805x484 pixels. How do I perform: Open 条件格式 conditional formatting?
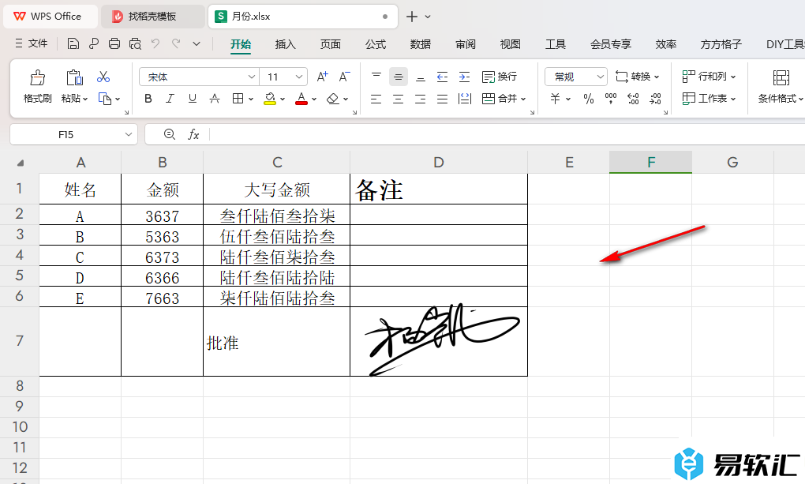(x=781, y=88)
